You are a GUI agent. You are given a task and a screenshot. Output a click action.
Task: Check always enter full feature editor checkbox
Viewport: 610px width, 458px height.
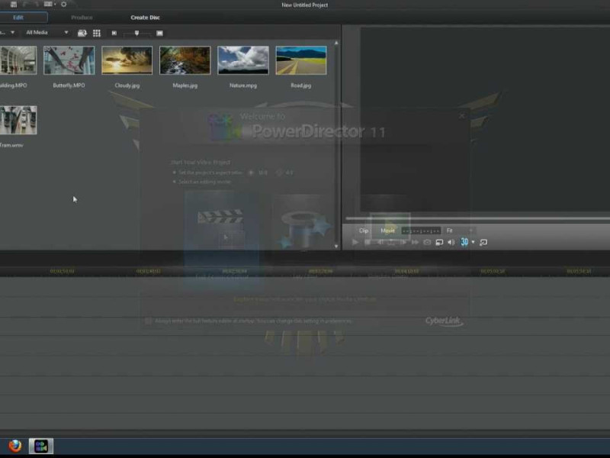148,321
